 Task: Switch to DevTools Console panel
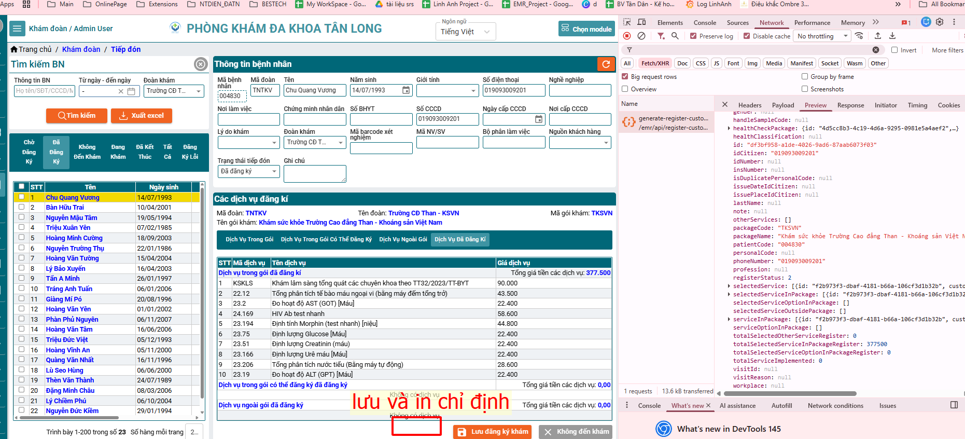point(705,22)
